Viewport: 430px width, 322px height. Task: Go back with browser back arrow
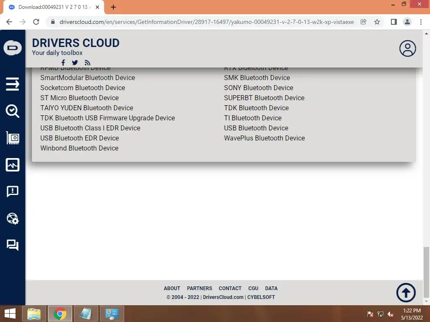[9, 22]
